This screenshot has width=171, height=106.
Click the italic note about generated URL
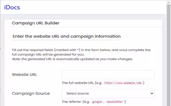72,59
